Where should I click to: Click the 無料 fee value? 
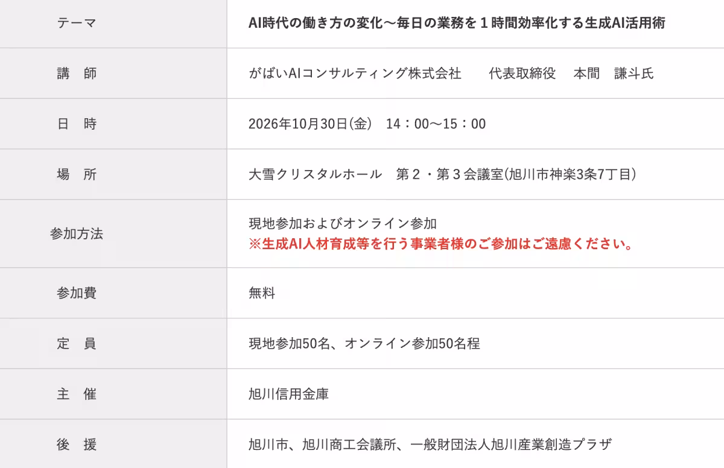(x=262, y=293)
